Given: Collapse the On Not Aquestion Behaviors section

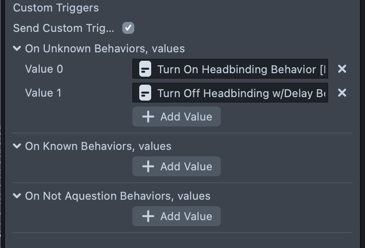Looking at the screenshot, I should tap(17, 196).
